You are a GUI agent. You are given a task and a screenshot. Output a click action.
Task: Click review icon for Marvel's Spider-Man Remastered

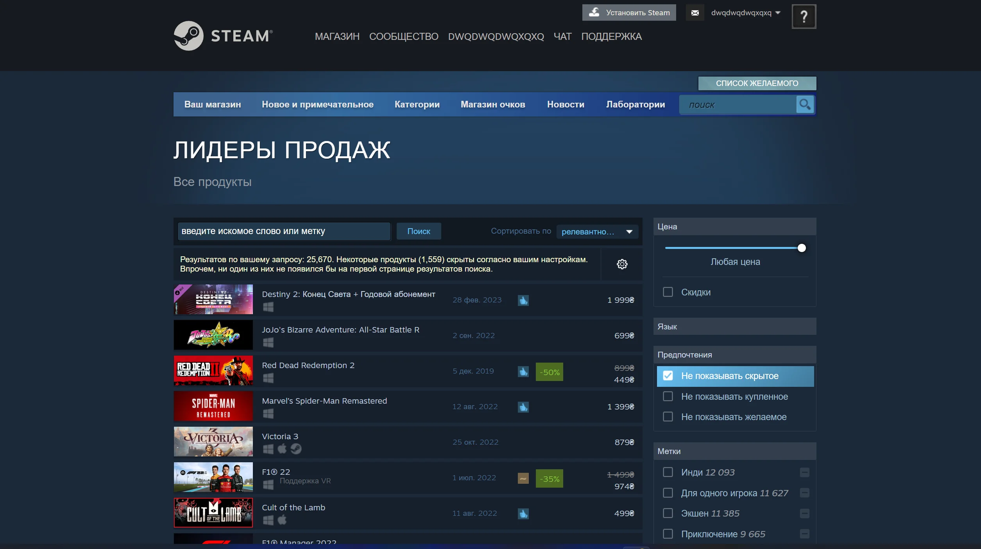pos(523,407)
